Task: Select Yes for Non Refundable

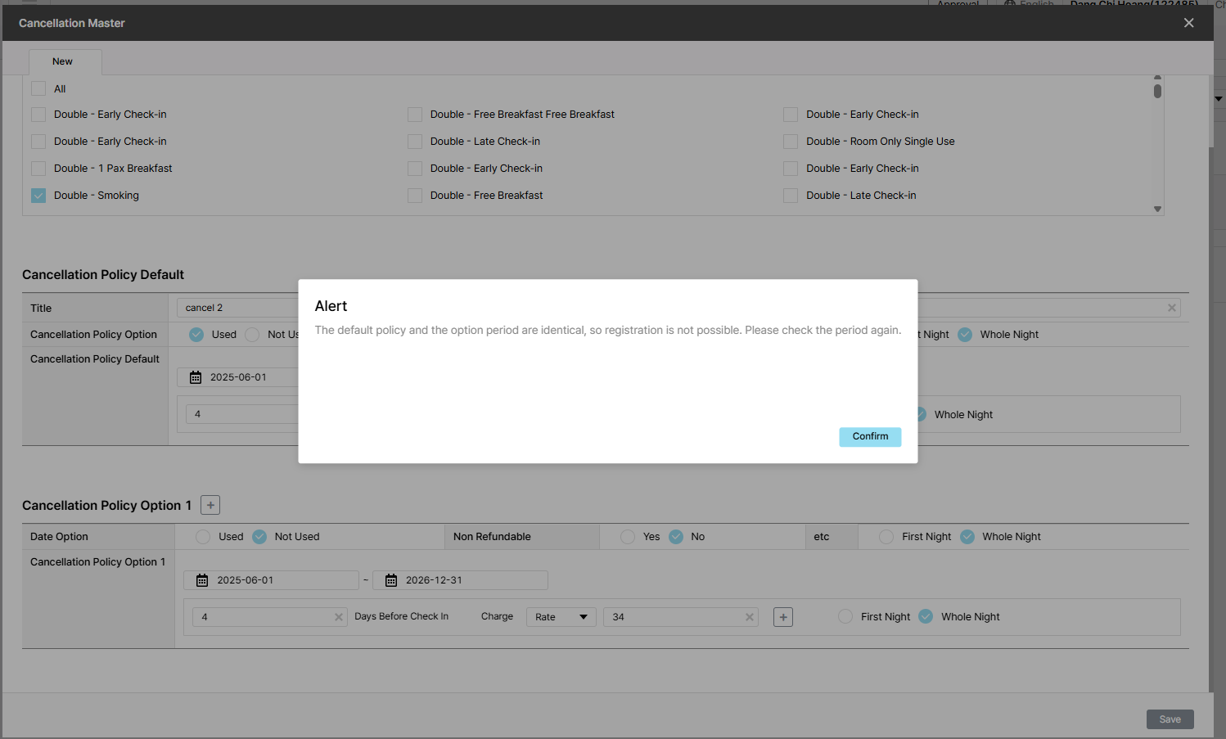Action: pos(628,537)
